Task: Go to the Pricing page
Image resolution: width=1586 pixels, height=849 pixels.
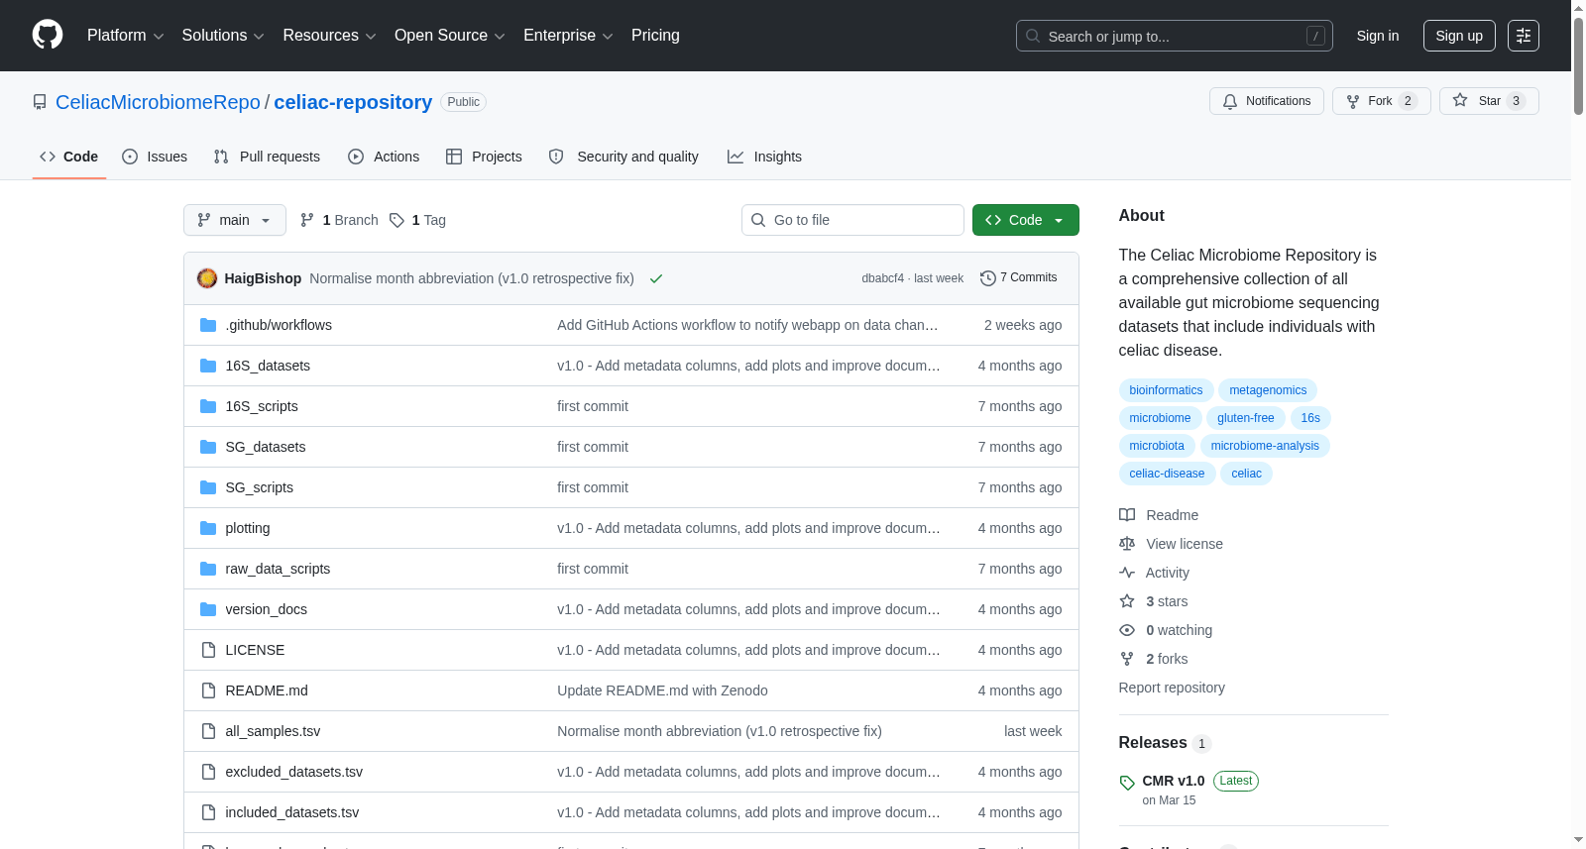Action: pos(655,36)
